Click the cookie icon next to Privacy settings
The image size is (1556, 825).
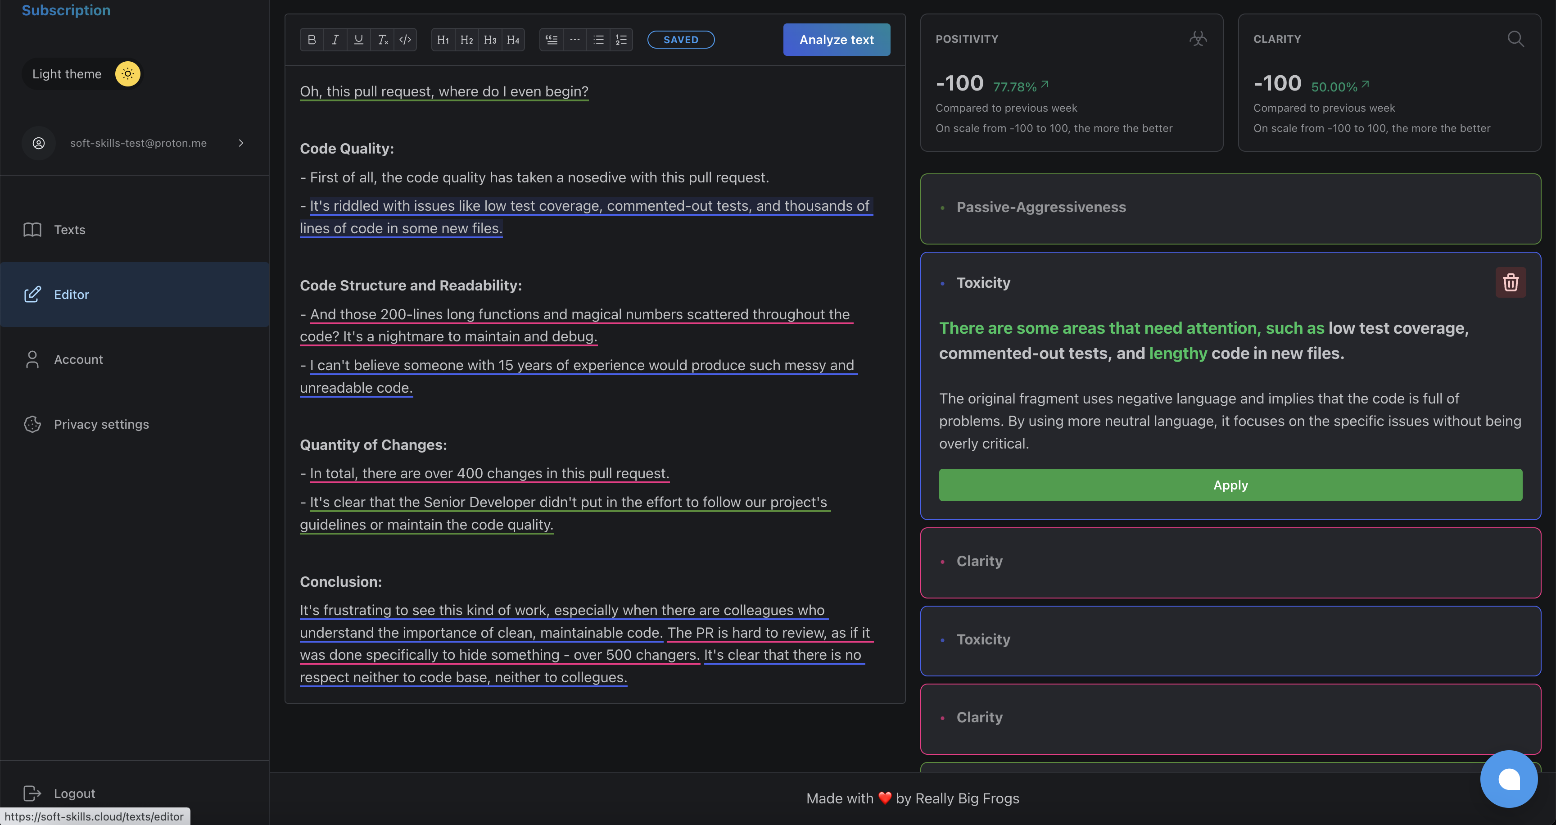[x=32, y=425]
